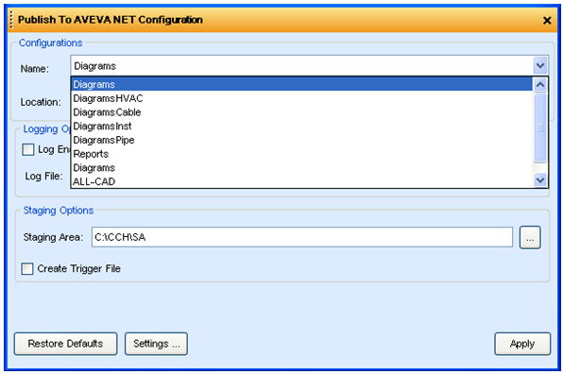Image resolution: width=563 pixels, height=374 pixels.
Task: Pick DiagramsInst in the dropdown list
Action: (x=302, y=126)
